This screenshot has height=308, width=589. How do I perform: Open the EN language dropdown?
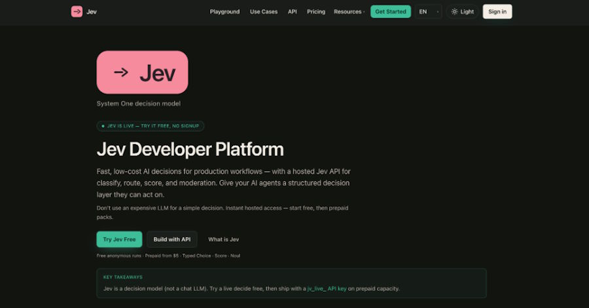[428, 12]
